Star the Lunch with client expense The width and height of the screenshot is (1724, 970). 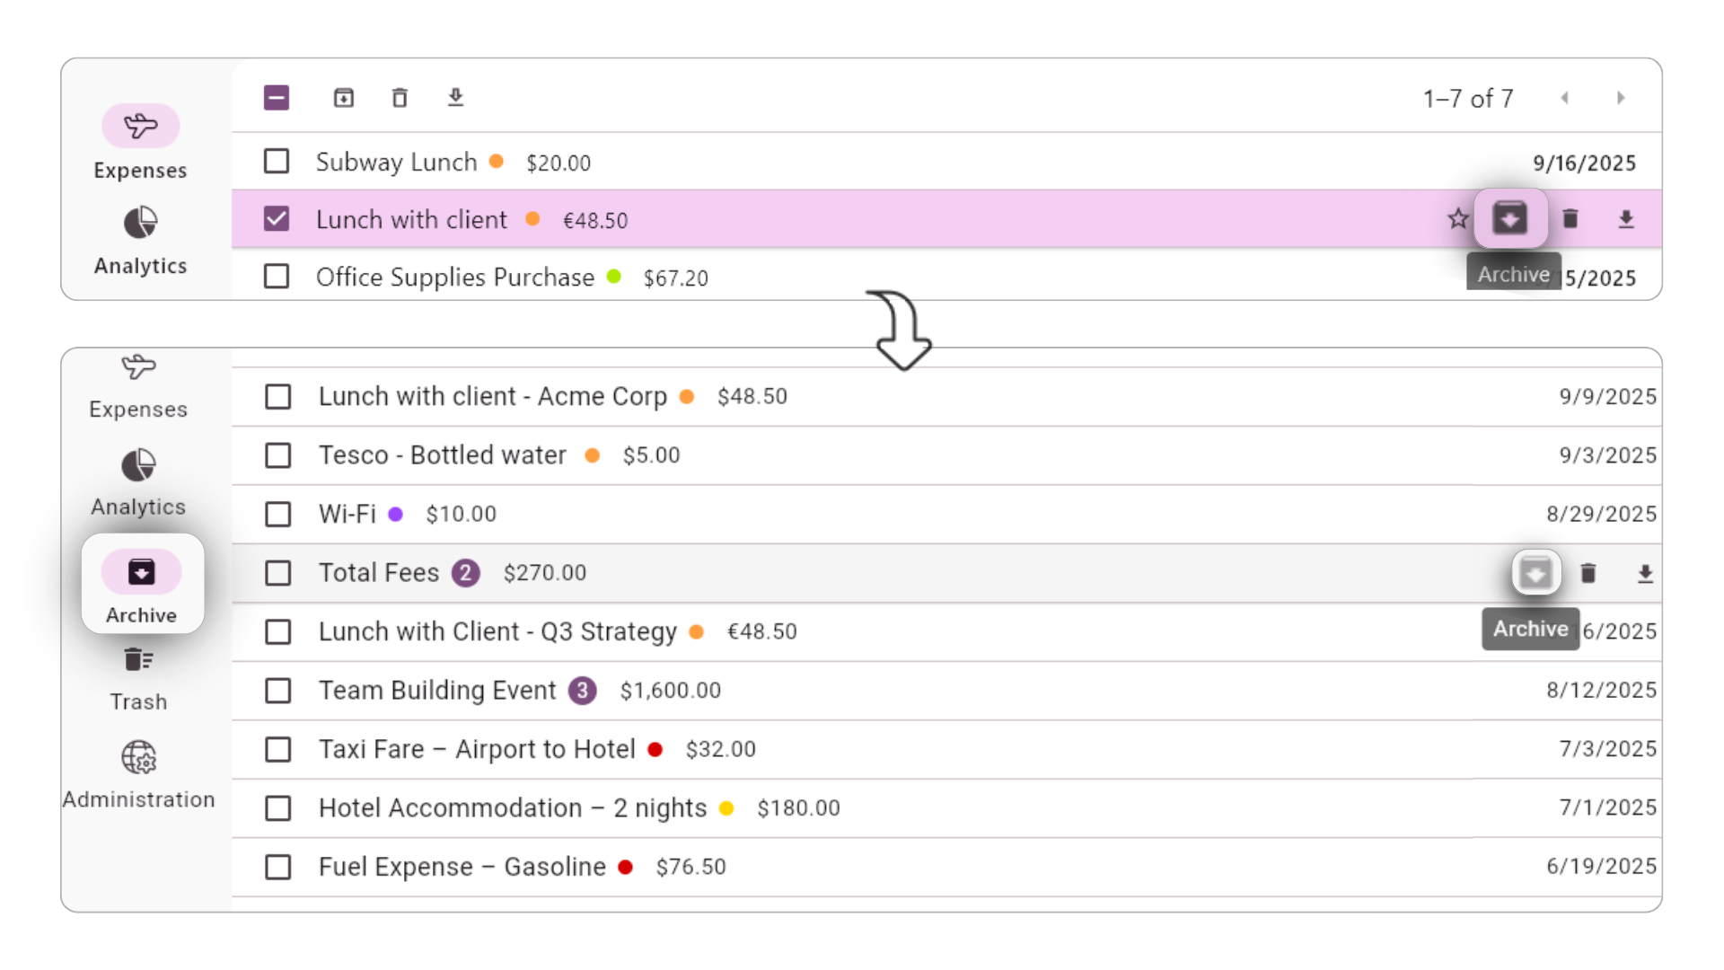tap(1457, 219)
